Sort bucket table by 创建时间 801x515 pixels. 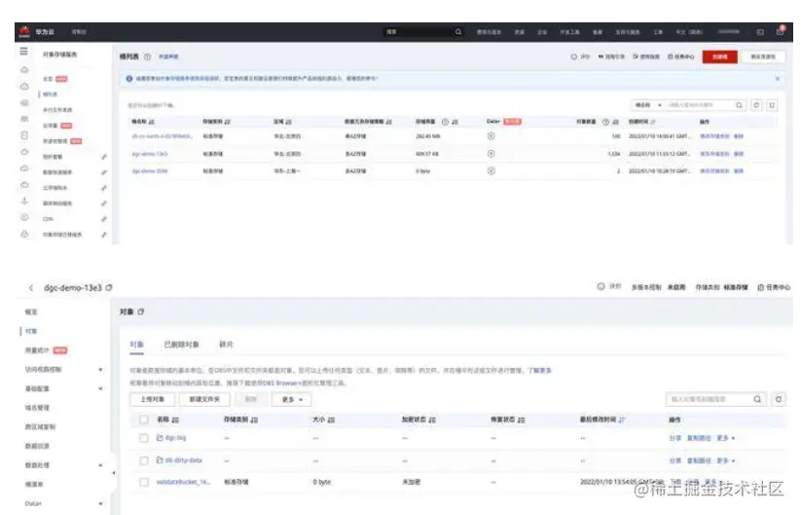tap(653, 122)
